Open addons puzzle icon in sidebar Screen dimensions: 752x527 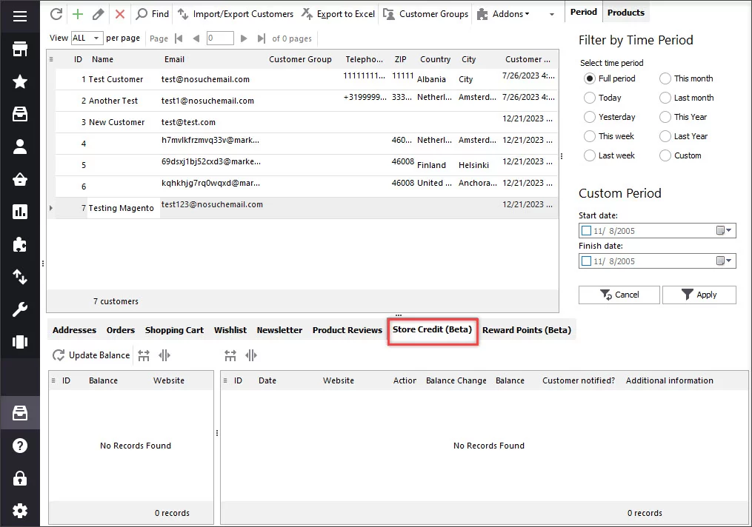tap(20, 244)
